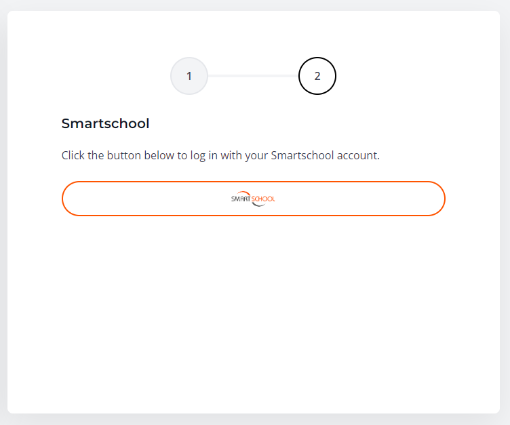
Task: Click the login instruction sentence
Action: click(x=220, y=155)
